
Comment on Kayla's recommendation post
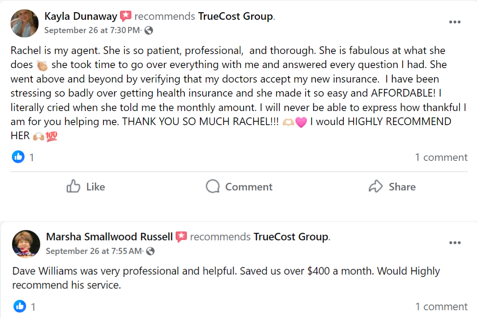coord(239,187)
